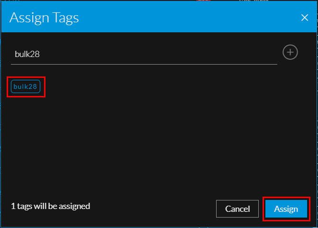Click the X in the dialog header
Screen dimensions: 318x228
coord(305,18)
